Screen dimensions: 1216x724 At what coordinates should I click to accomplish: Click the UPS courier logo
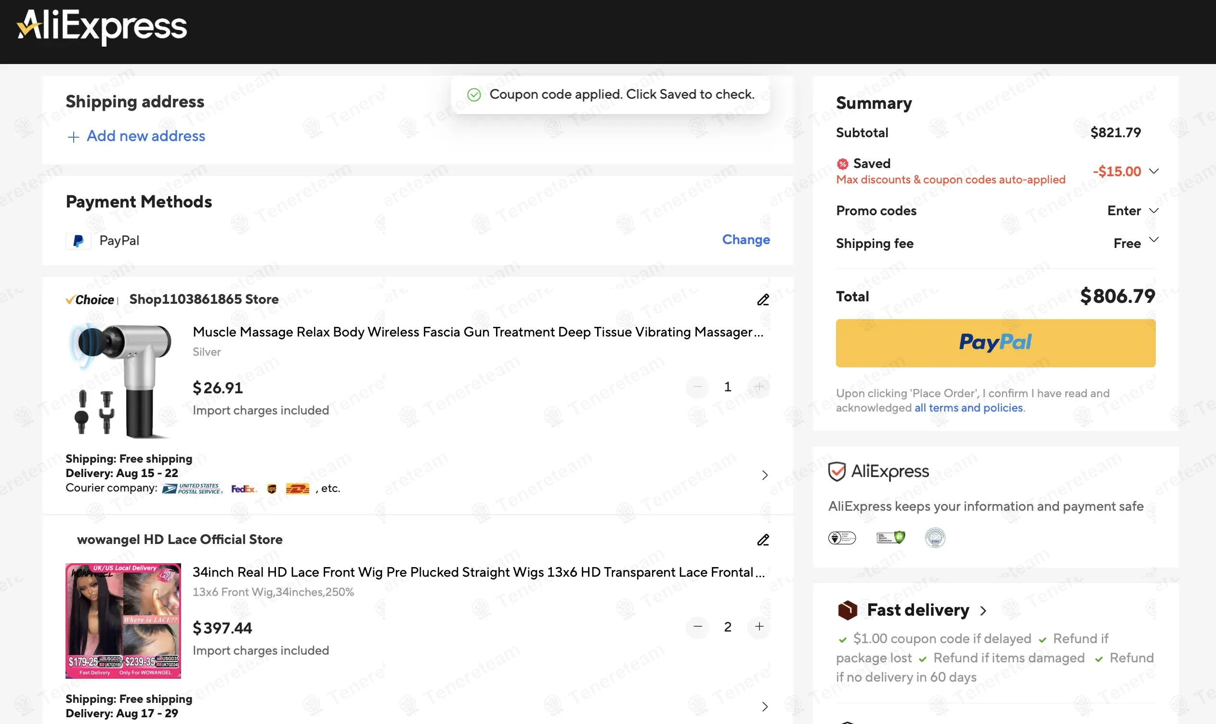272,489
